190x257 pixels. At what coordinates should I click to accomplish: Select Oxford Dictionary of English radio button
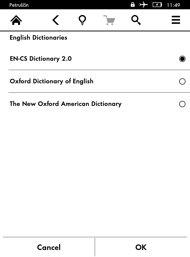182,82
